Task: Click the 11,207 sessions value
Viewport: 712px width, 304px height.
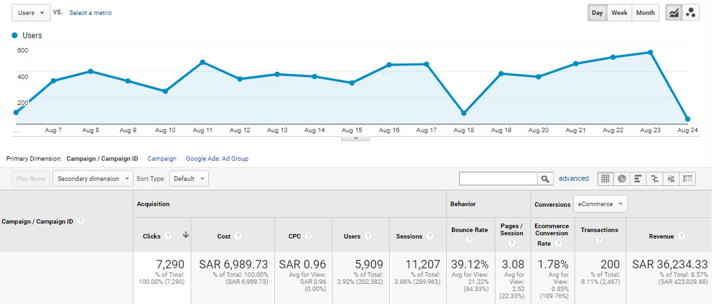Action: 423,264
